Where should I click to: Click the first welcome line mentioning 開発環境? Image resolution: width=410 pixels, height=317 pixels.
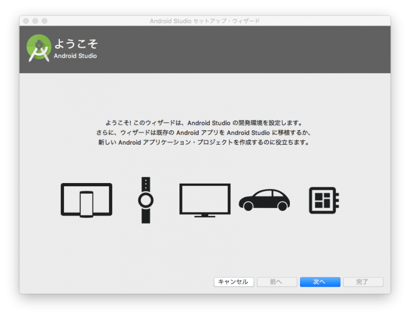click(x=204, y=123)
